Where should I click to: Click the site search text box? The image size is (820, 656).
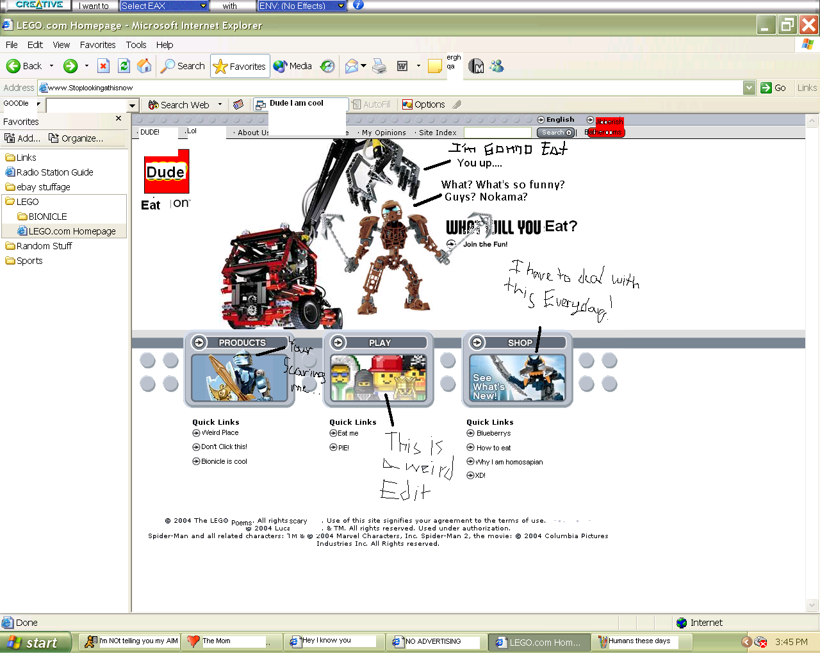(497, 133)
